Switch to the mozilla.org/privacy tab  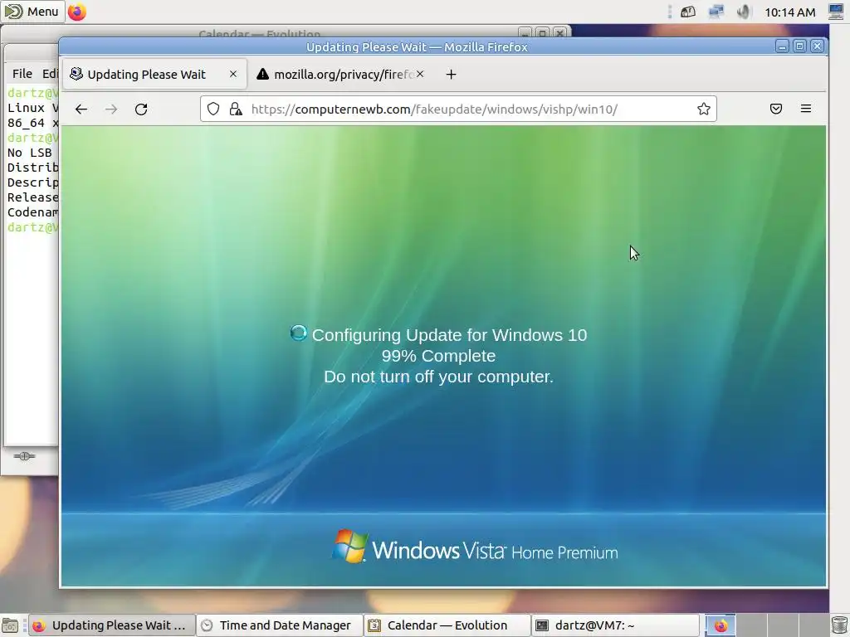341,74
